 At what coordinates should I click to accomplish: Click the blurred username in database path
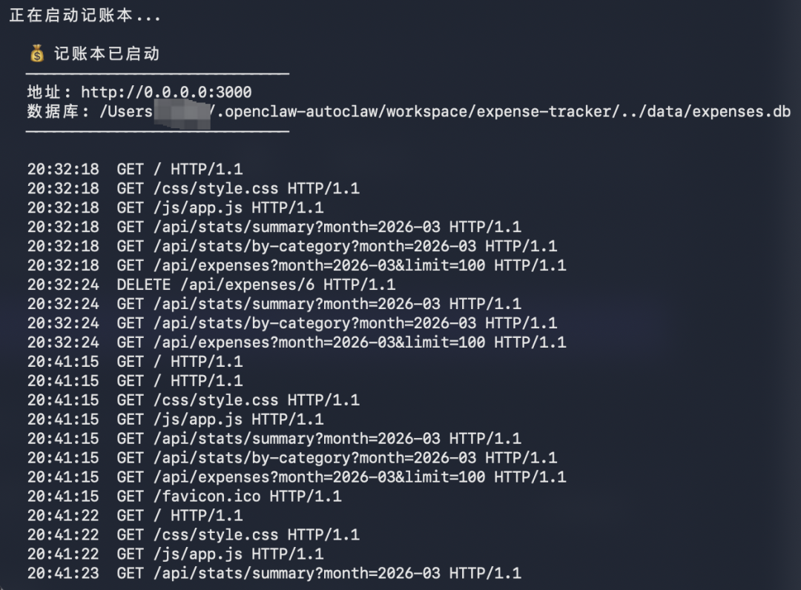(182, 112)
